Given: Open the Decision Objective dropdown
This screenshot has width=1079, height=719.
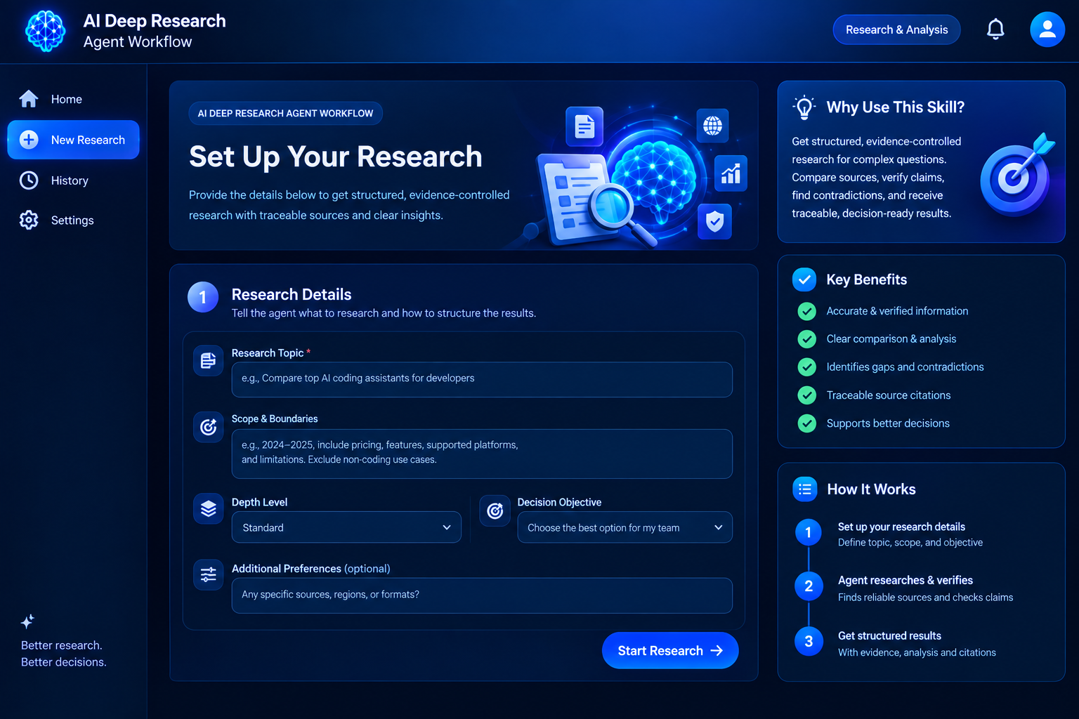Looking at the screenshot, I should coord(624,527).
